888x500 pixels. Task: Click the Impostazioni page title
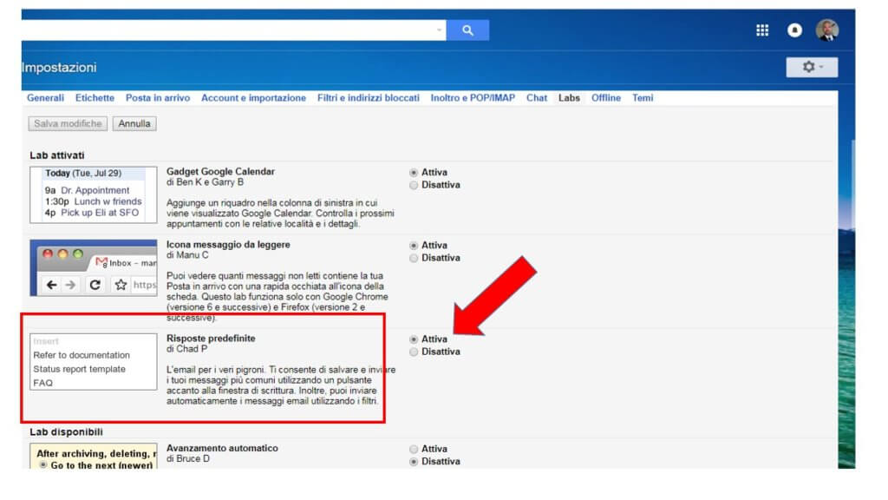[x=59, y=68]
